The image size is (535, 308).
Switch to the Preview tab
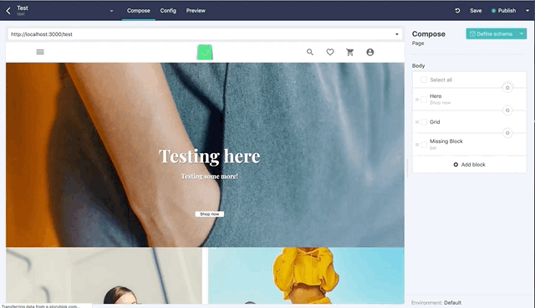click(196, 11)
